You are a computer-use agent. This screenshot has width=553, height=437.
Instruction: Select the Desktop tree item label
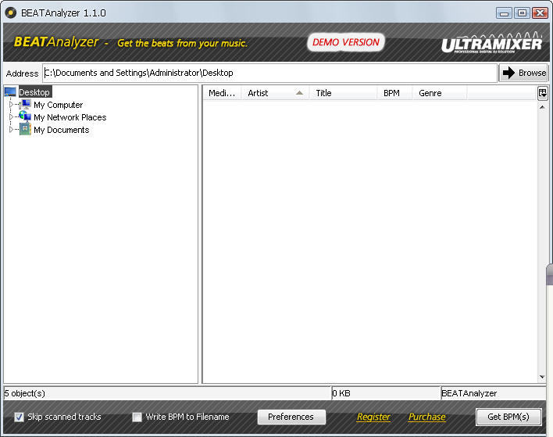pos(34,92)
